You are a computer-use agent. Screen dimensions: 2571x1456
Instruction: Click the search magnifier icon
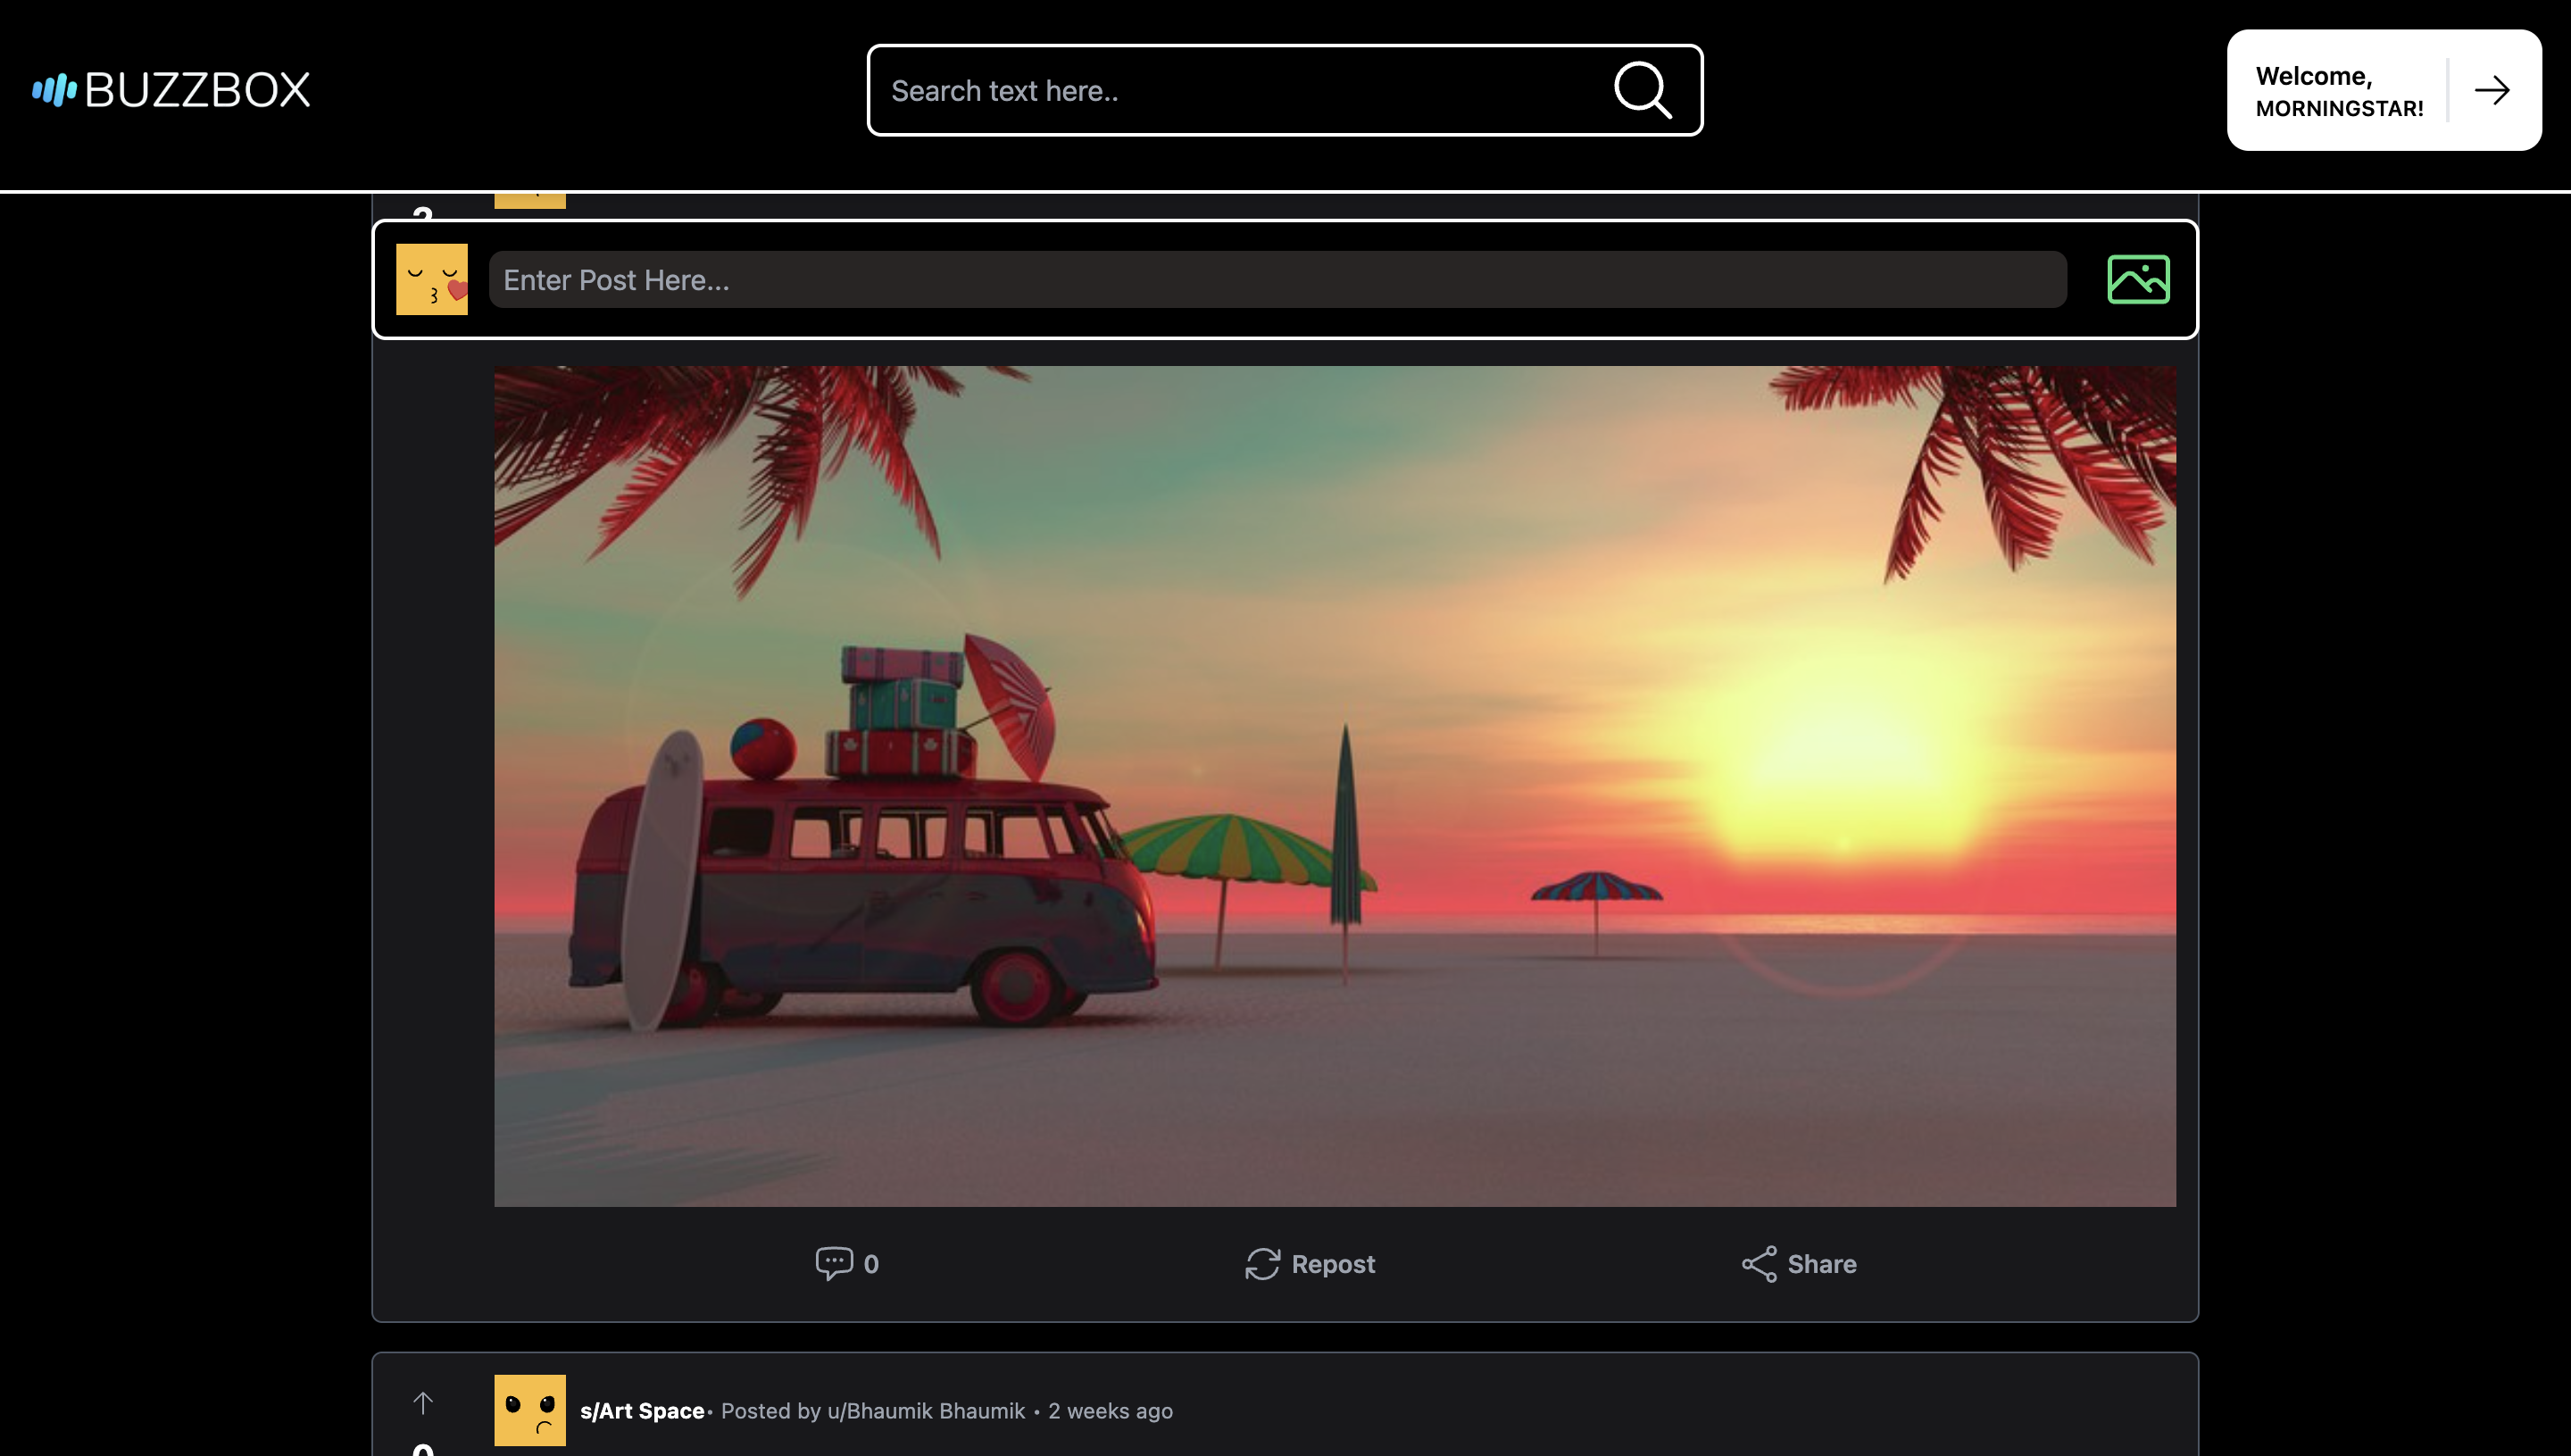point(1641,90)
